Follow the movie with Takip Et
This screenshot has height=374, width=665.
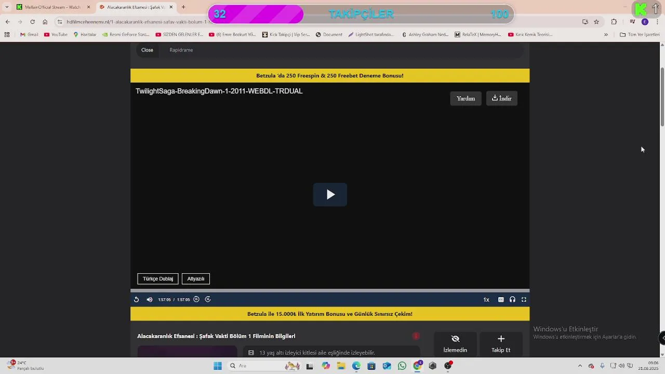[x=501, y=344]
